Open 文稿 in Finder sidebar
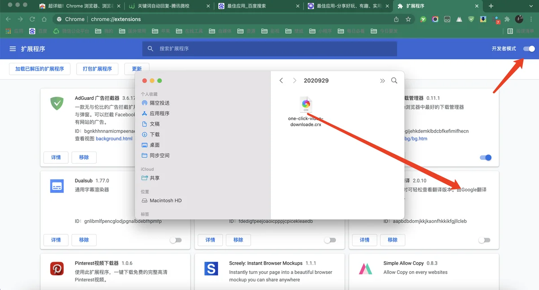 point(151,124)
